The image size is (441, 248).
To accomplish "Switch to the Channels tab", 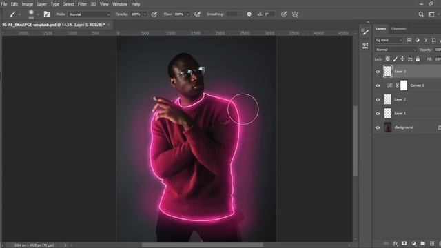I will pos(398,28).
